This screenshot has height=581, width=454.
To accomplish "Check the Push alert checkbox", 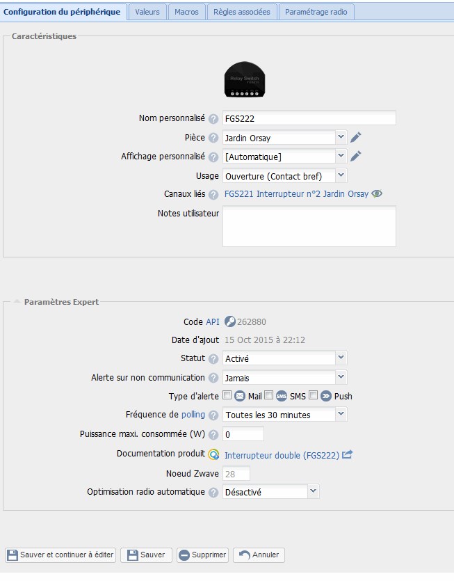I will click(314, 395).
